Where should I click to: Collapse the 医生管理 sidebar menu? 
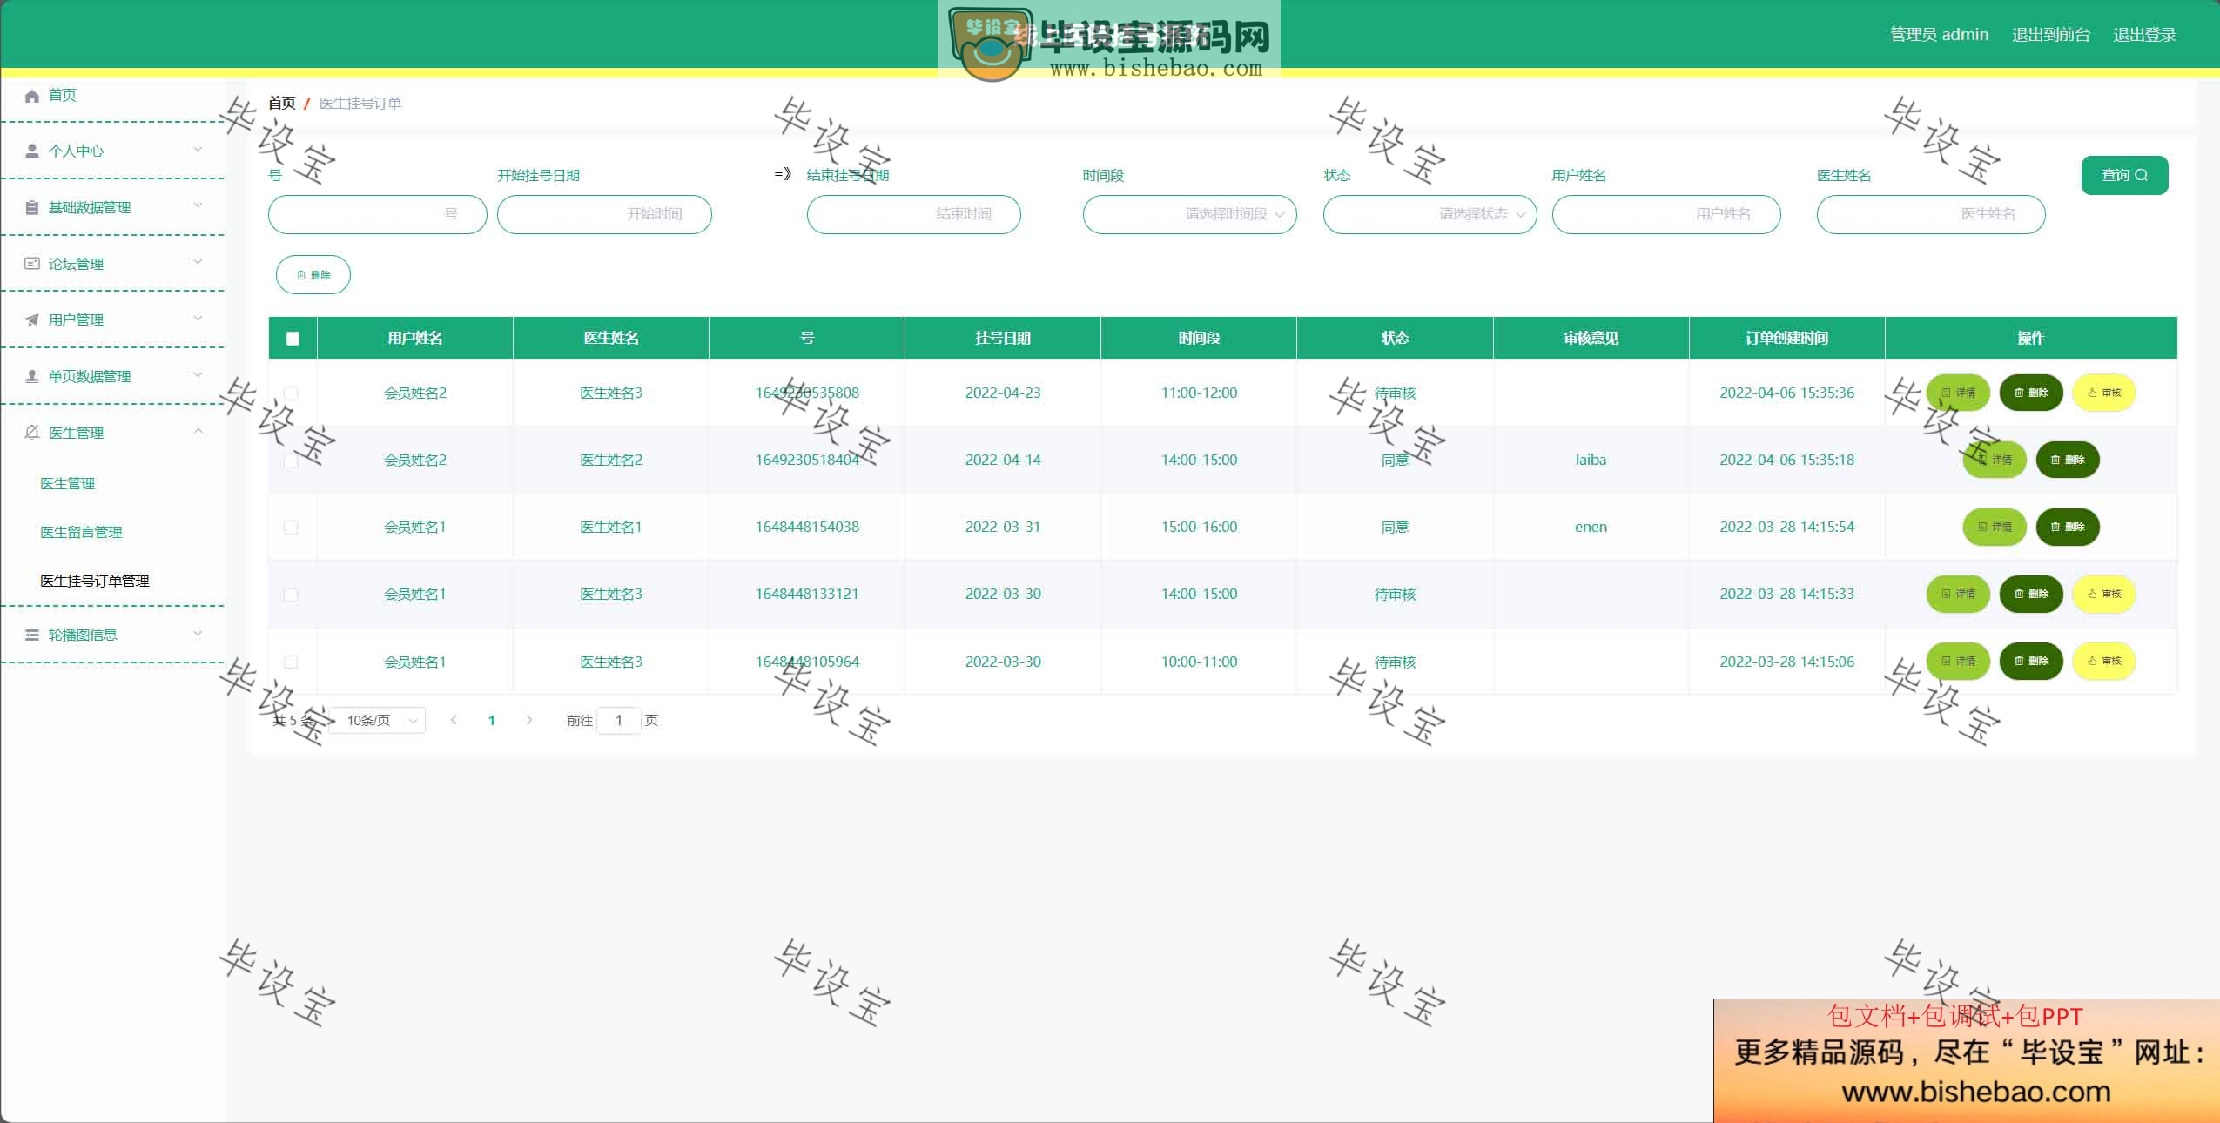click(113, 432)
